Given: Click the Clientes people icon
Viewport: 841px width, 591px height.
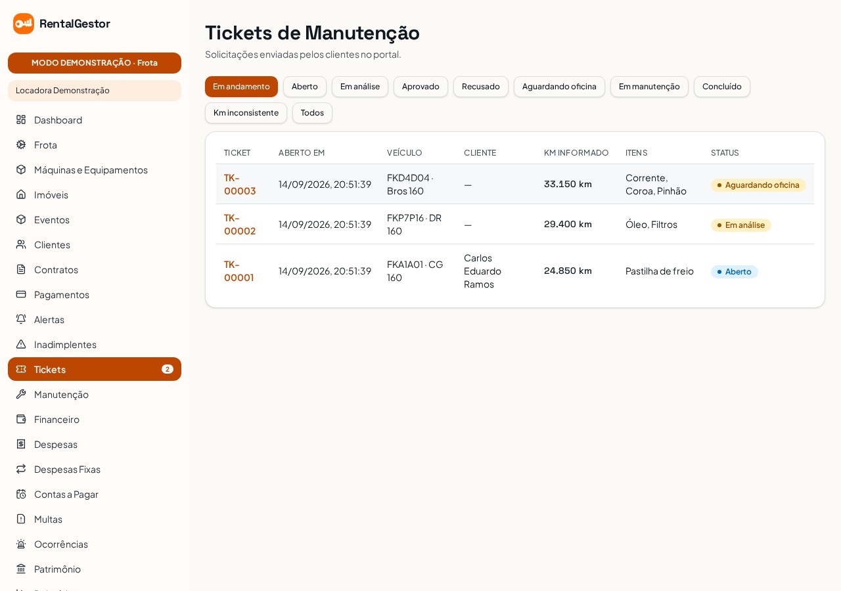Looking at the screenshot, I should coord(21,244).
